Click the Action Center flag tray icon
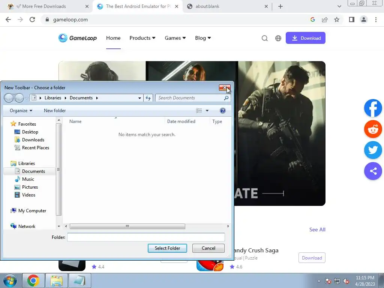 328,281
